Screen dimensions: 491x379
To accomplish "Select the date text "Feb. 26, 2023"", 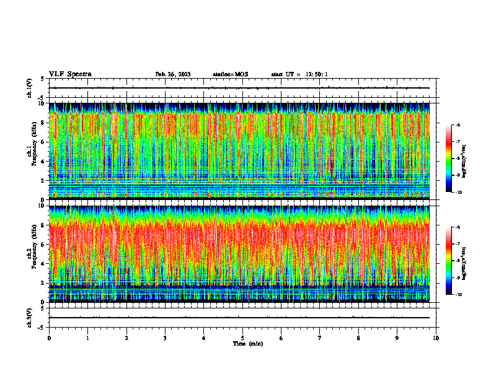I will tap(173, 74).
